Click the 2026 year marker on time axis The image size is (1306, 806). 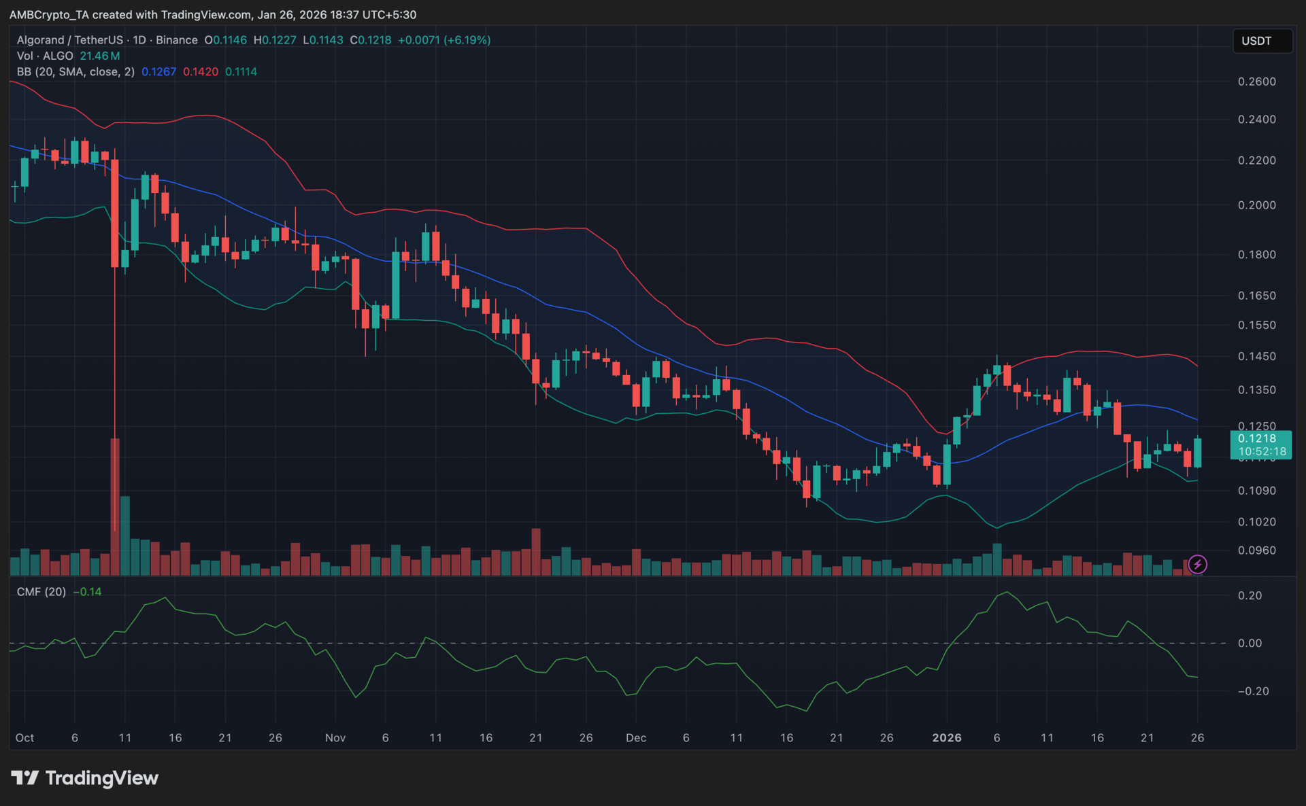(946, 737)
